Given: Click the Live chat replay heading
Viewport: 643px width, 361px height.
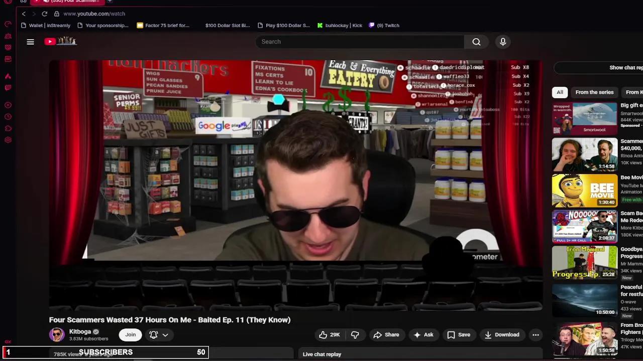Looking at the screenshot, I should coord(322,354).
